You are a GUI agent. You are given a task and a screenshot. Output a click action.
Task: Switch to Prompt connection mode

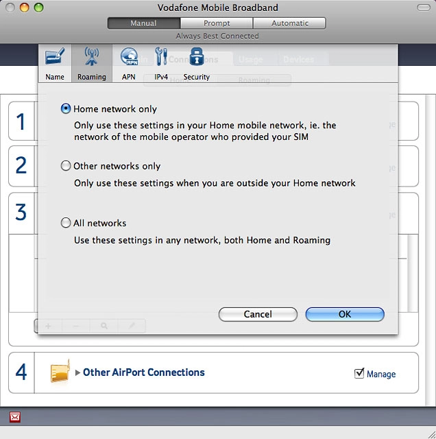tap(217, 23)
